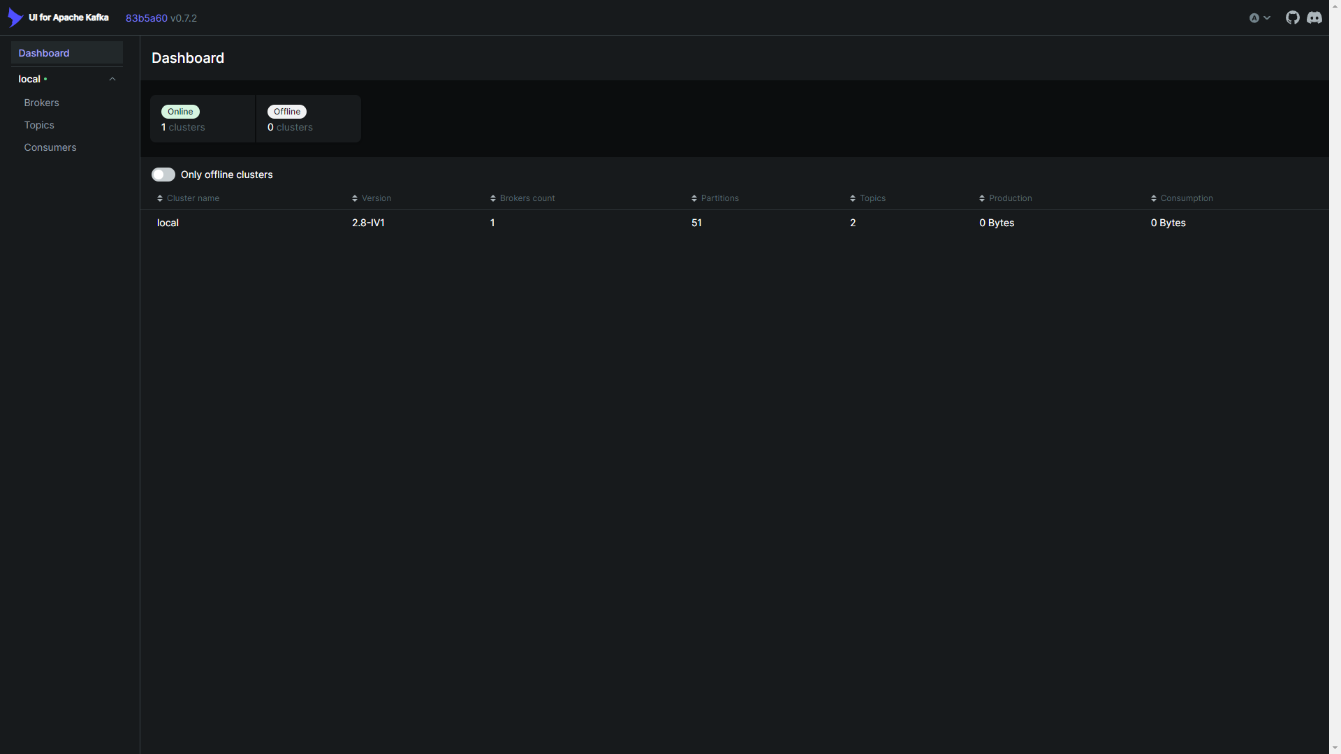Click the Discord icon in top right
The width and height of the screenshot is (1341, 754).
(x=1314, y=17)
